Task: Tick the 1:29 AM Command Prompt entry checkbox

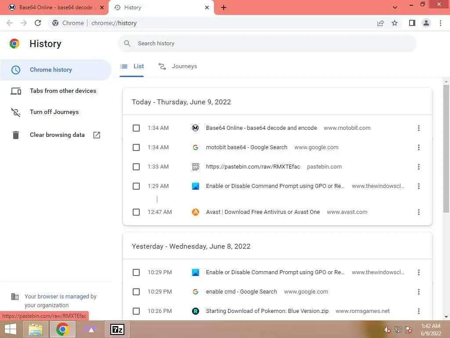Action: (x=136, y=186)
